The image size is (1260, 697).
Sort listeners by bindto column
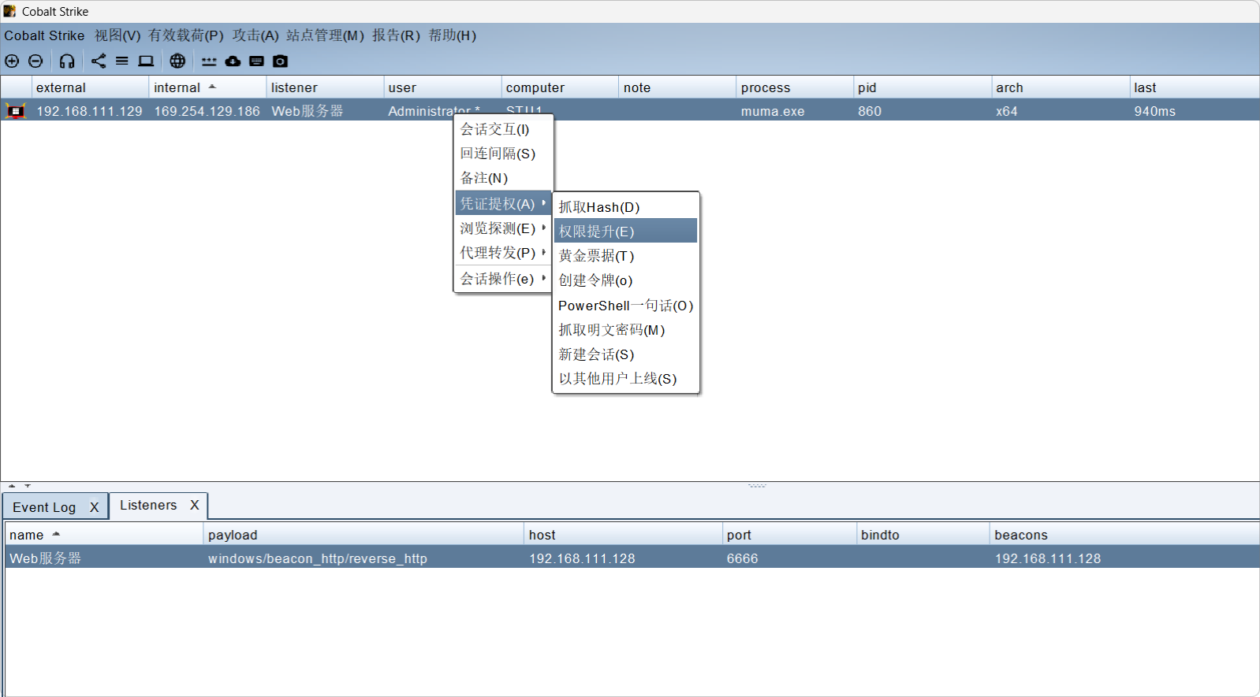click(923, 535)
